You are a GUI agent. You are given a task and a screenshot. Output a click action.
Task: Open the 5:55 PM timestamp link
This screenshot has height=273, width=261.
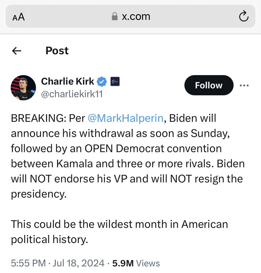(x=28, y=263)
